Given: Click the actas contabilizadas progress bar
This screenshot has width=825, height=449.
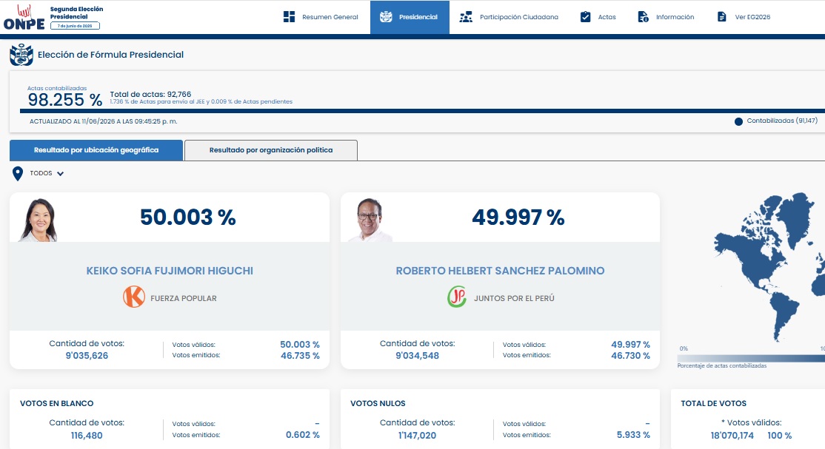Looking at the screenshot, I should coord(422,111).
